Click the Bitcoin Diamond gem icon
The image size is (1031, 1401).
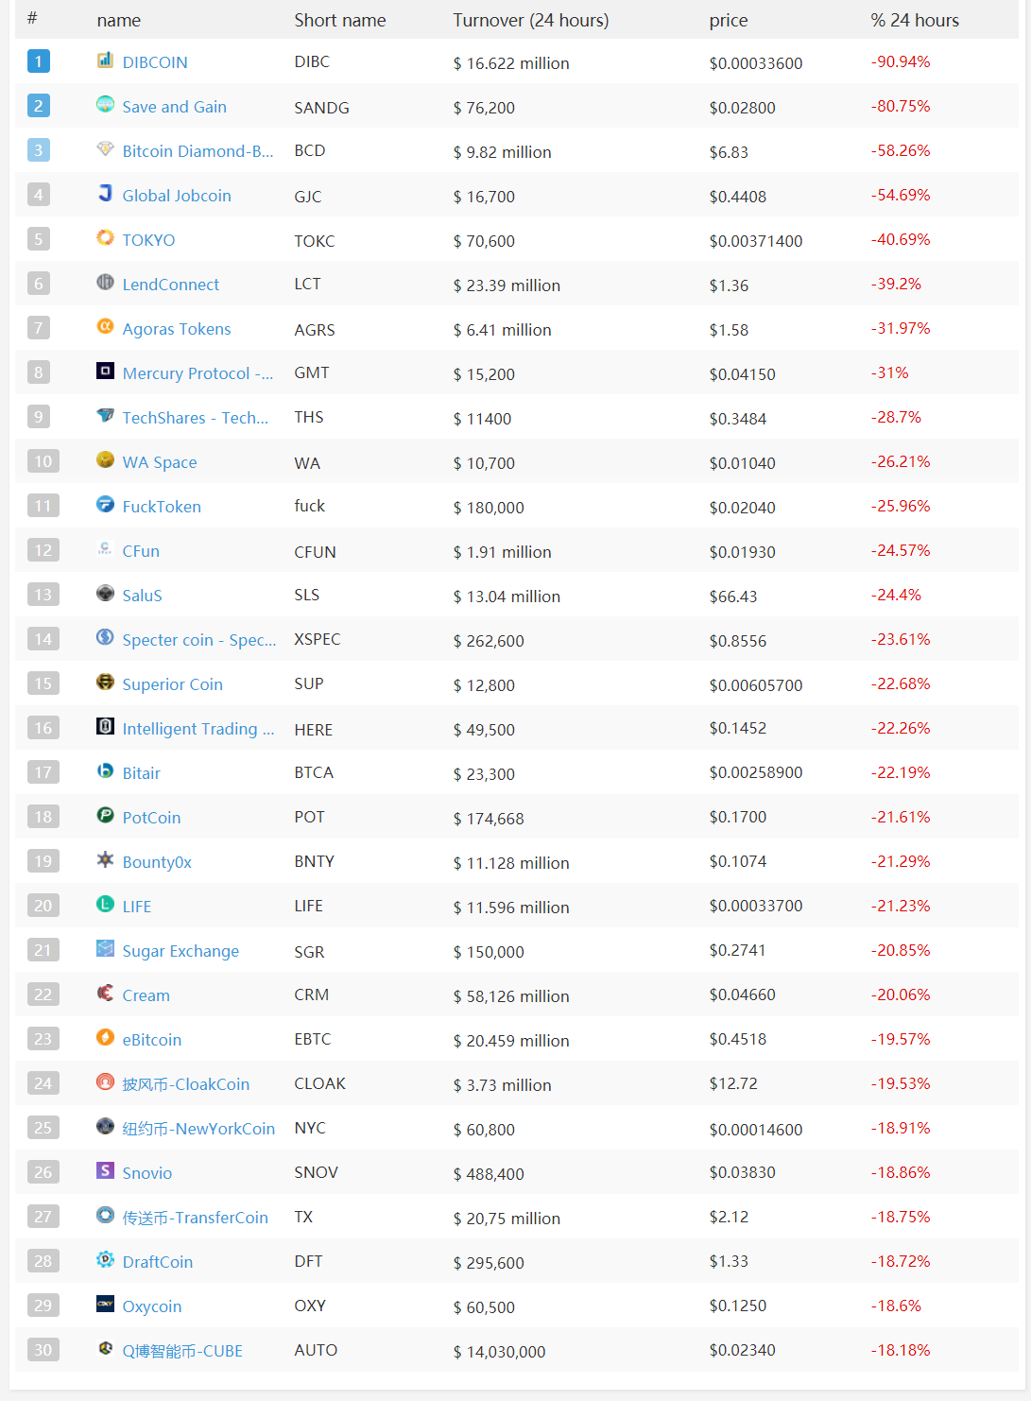point(105,149)
